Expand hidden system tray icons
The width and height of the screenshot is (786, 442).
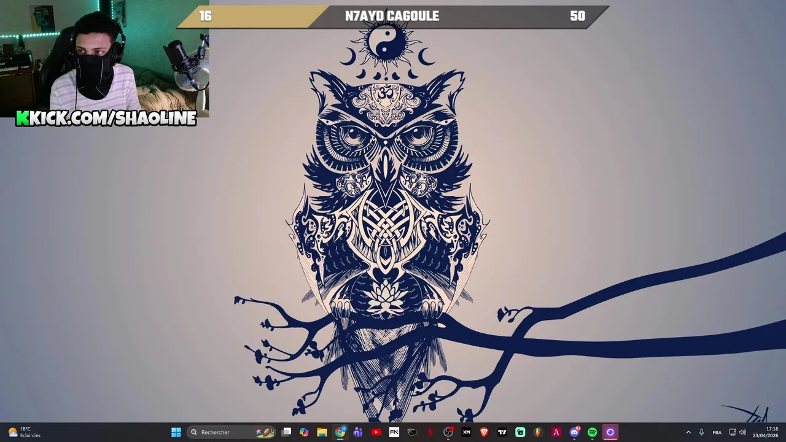click(688, 432)
